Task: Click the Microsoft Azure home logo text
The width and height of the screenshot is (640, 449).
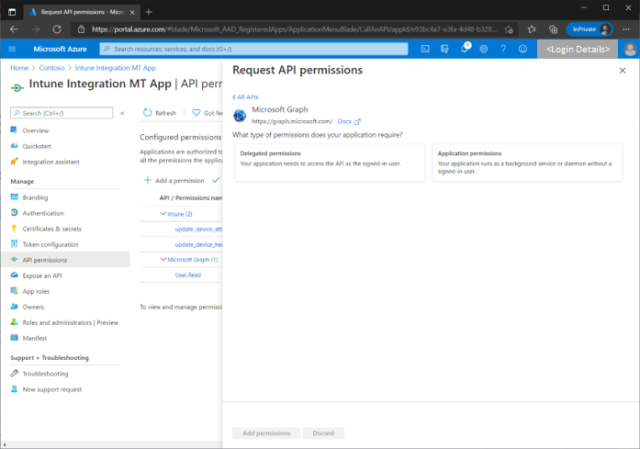Action: click(x=60, y=49)
